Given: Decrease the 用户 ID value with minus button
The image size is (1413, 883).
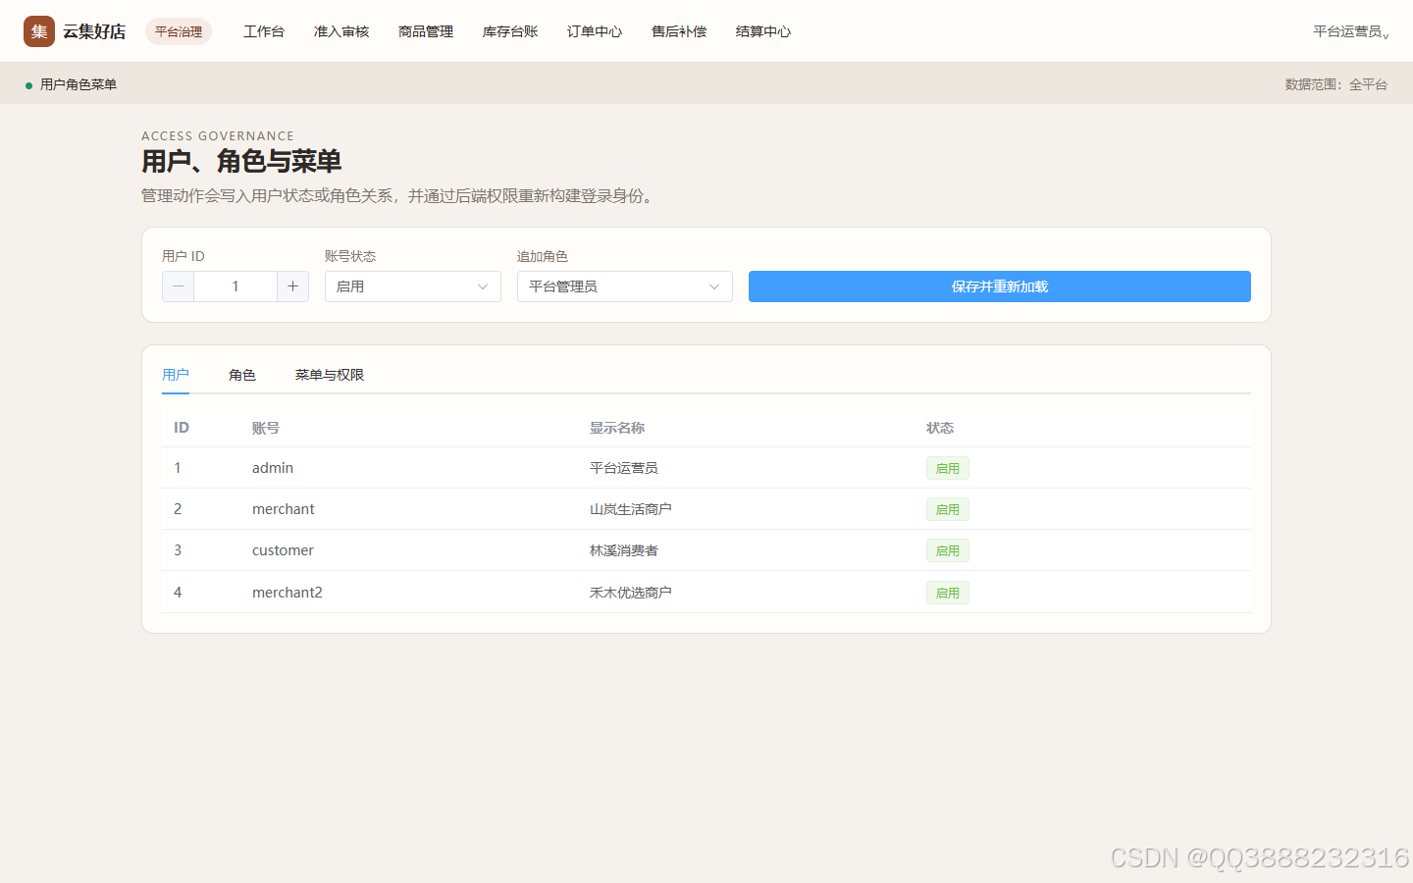Looking at the screenshot, I should [178, 286].
